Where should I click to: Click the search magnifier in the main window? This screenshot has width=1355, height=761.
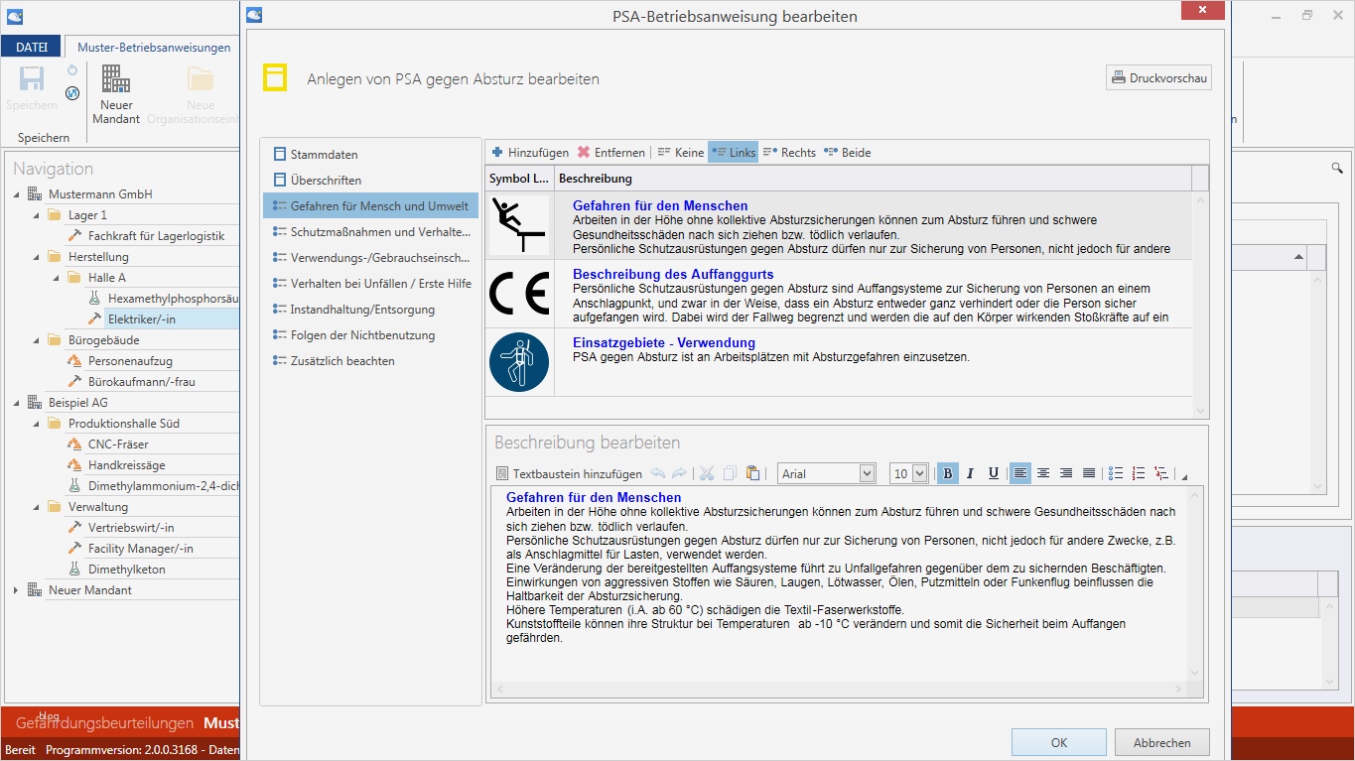coord(1336,169)
